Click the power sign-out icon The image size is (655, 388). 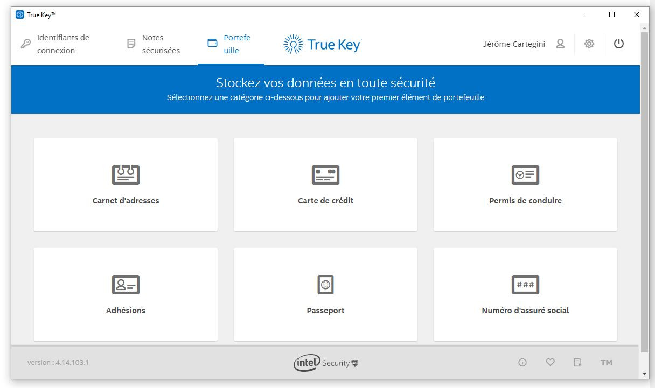tap(619, 44)
